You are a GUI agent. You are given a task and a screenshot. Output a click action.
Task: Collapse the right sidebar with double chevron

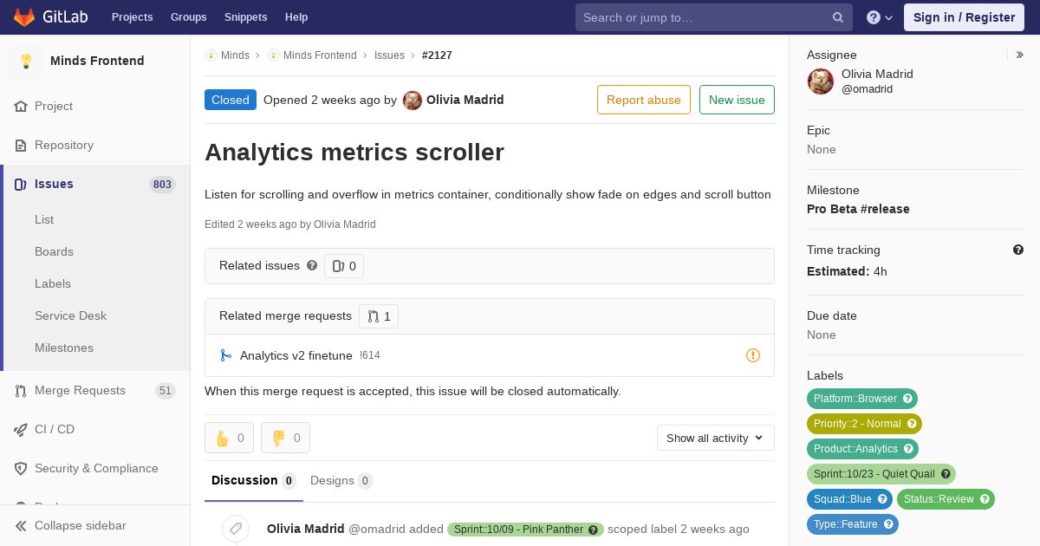(1020, 55)
